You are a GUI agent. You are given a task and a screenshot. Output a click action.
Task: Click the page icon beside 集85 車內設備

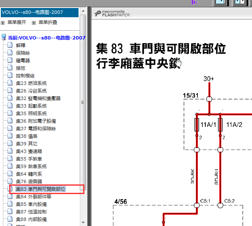tap(10, 204)
